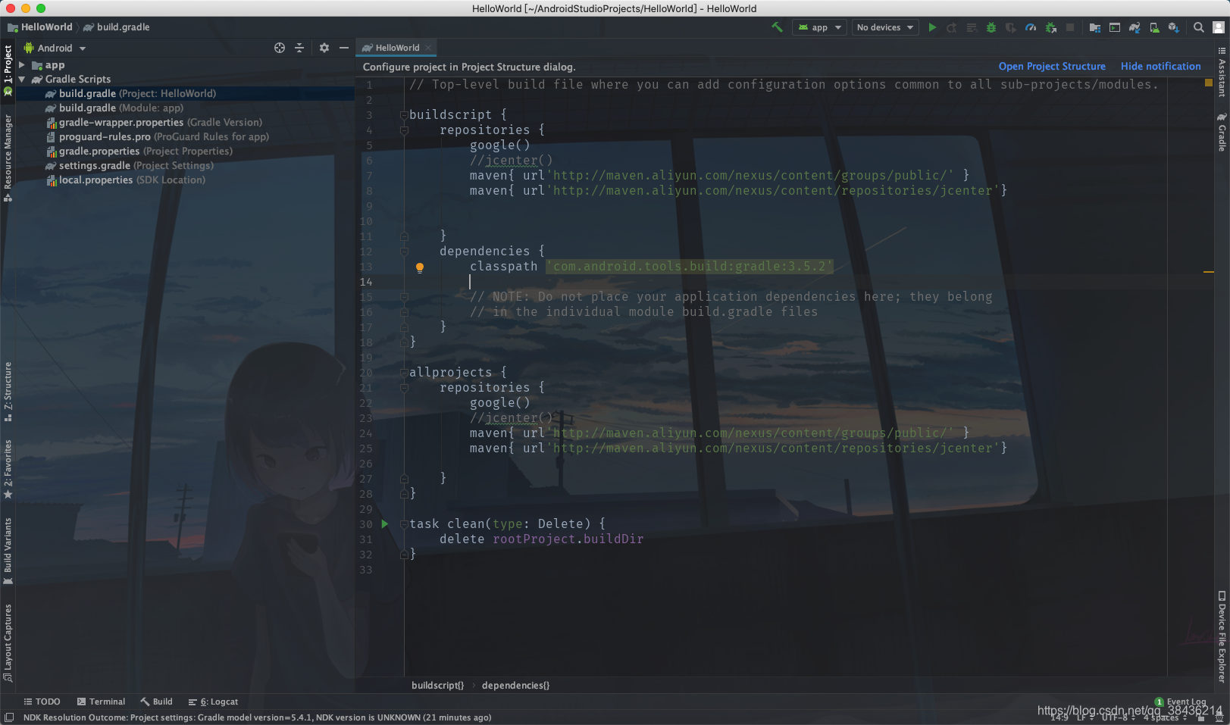Click the user account avatar icon
The image size is (1230, 725).
tap(1219, 27)
